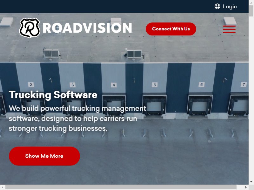This screenshot has width=254, height=190.
Task: Click the Roadvision shield logo
Action: click(x=30, y=28)
